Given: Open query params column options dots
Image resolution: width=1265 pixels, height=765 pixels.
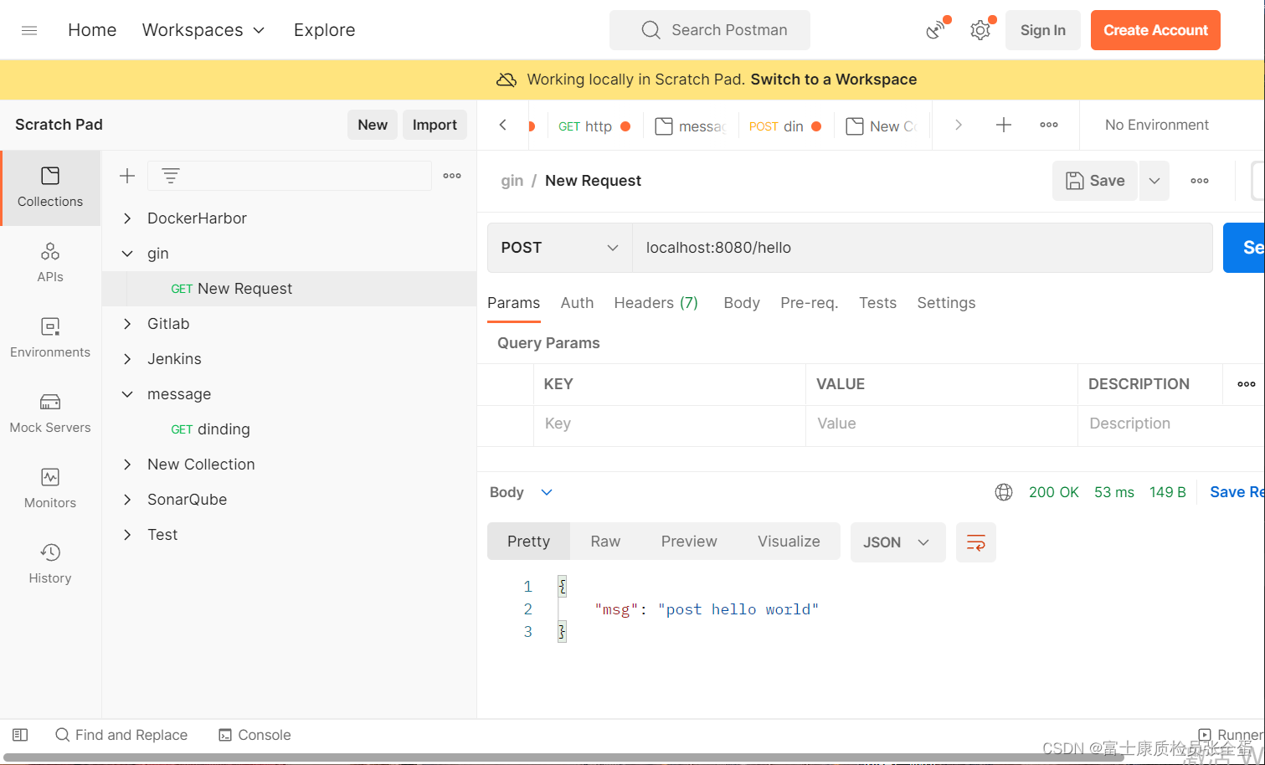Looking at the screenshot, I should tap(1247, 384).
